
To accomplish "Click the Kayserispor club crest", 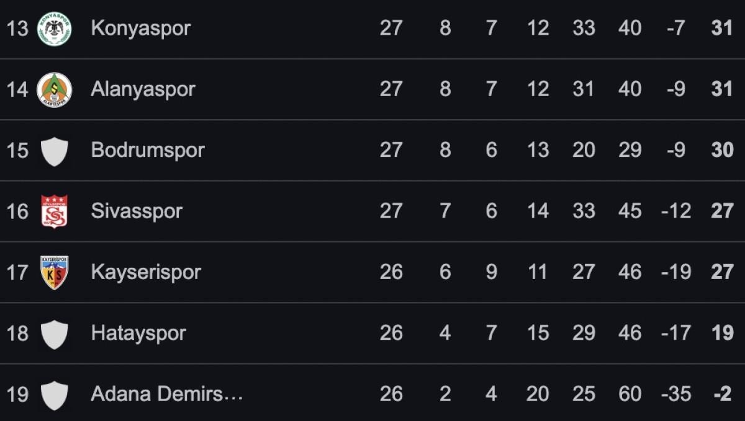I will (55, 272).
